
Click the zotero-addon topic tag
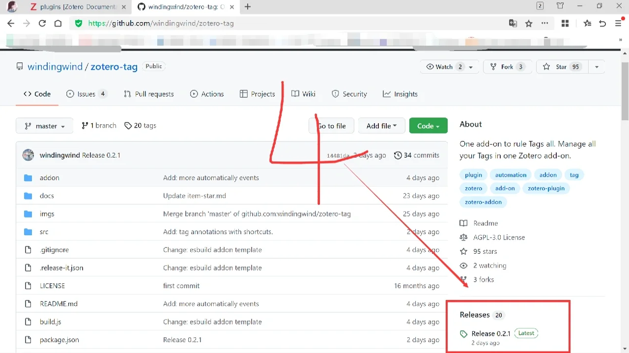click(x=484, y=202)
